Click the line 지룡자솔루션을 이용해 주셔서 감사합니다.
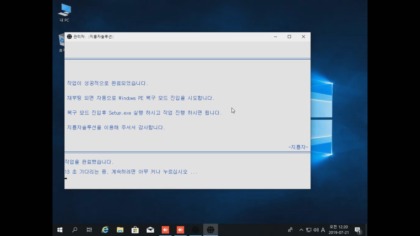420x236 pixels. click(x=116, y=128)
